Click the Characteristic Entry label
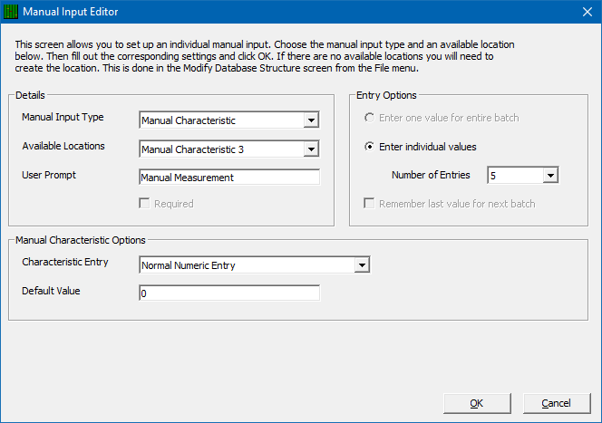The width and height of the screenshot is (602, 423). (x=65, y=262)
